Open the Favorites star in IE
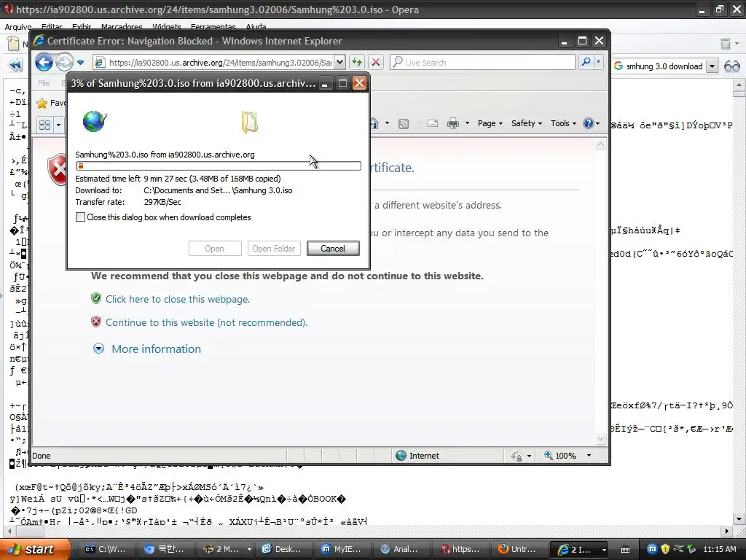This screenshot has width=746, height=560. (42, 103)
